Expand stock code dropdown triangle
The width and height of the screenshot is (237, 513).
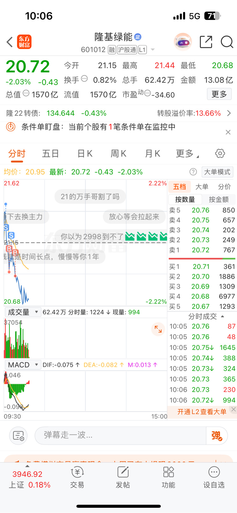pyautogui.click(x=152, y=50)
